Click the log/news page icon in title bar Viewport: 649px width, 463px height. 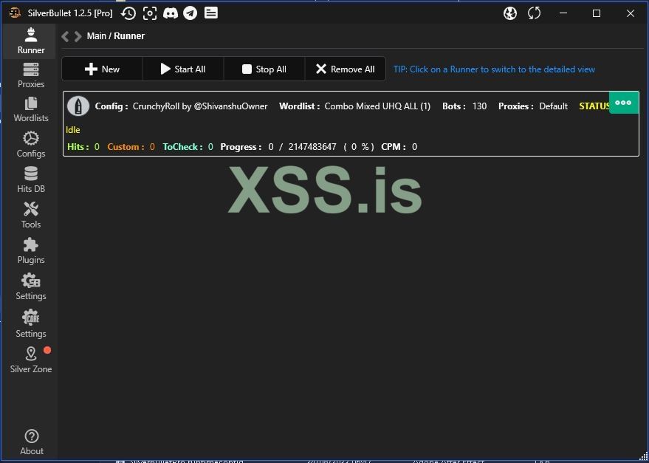pos(210,13)
